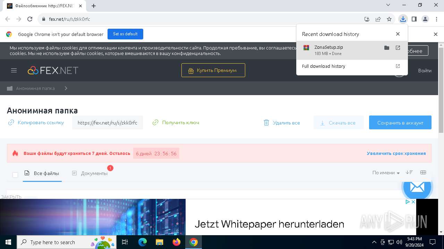The width and height of the screenshot is (444, 249).
Task: Expand the breadcrumb chevron arrow
Action: click(x=66, y=88)
